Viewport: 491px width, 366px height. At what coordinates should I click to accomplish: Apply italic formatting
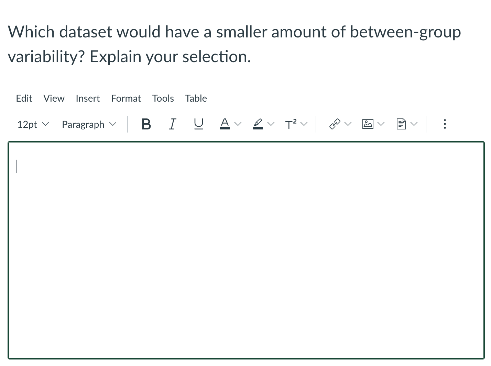[172, 124]
